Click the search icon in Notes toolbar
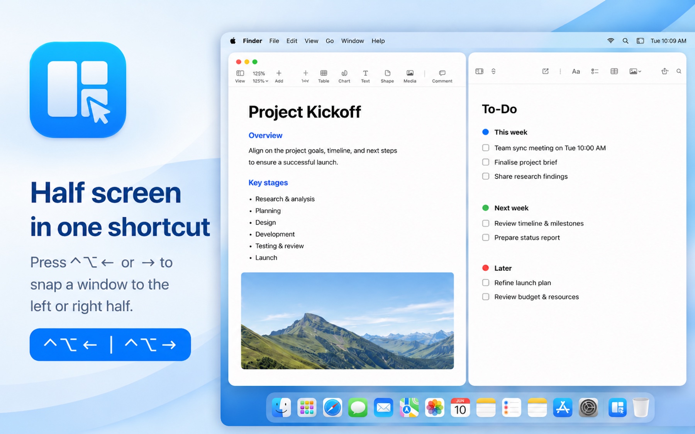 (x=679, y=71)
